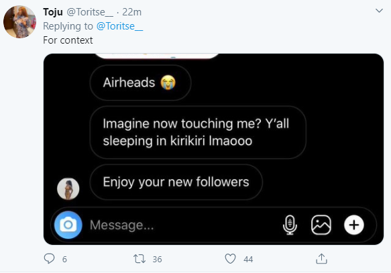Open the 22m timestamp link

pyautogui.click(x=131, y=12)
